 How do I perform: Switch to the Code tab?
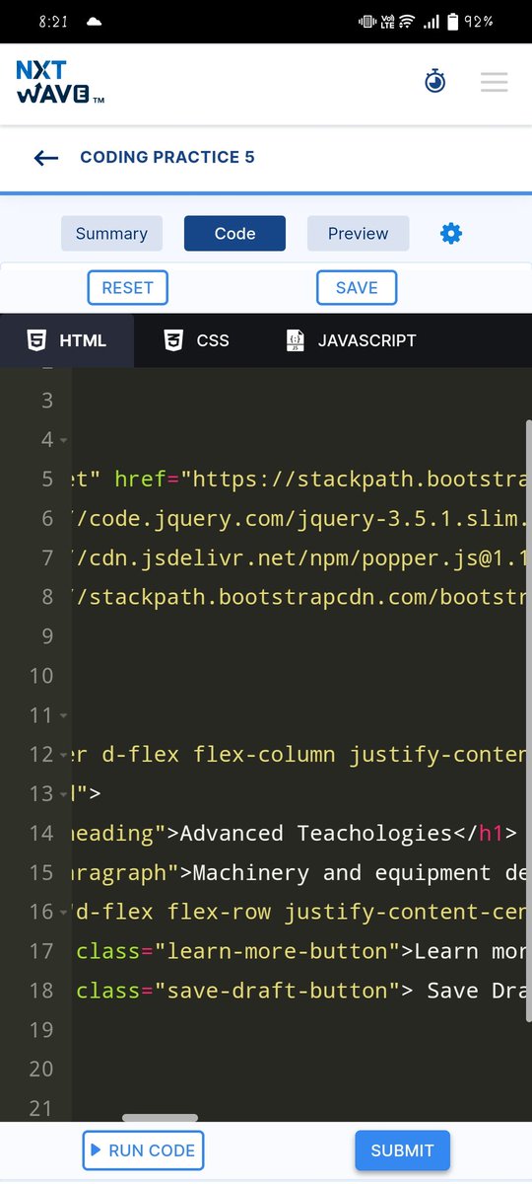[234, 234]
